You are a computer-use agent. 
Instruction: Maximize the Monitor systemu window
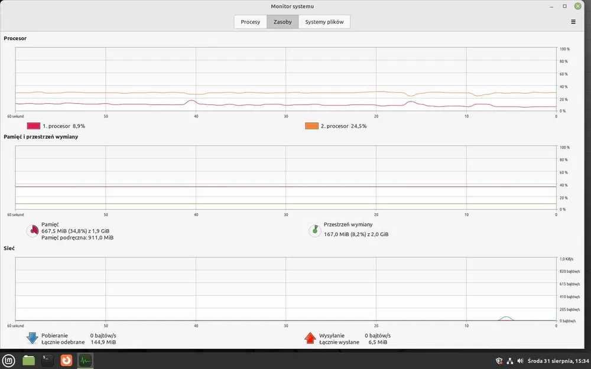tap(564, 6)
